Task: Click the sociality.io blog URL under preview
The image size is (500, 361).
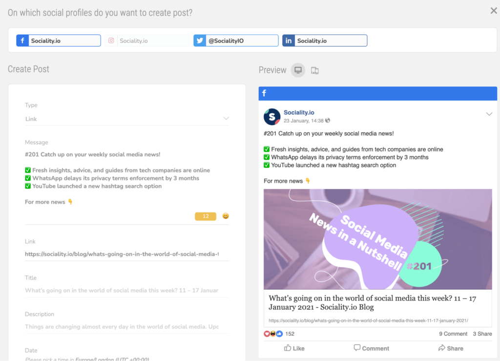Action: pos(368,320)
